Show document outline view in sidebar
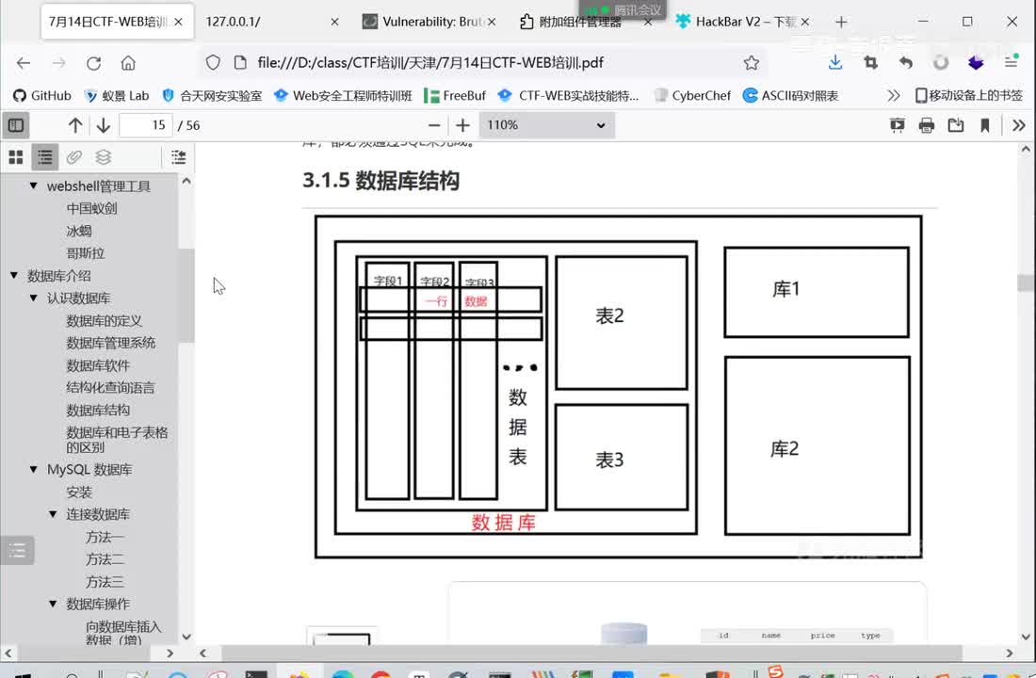 (x=45, y=157)
